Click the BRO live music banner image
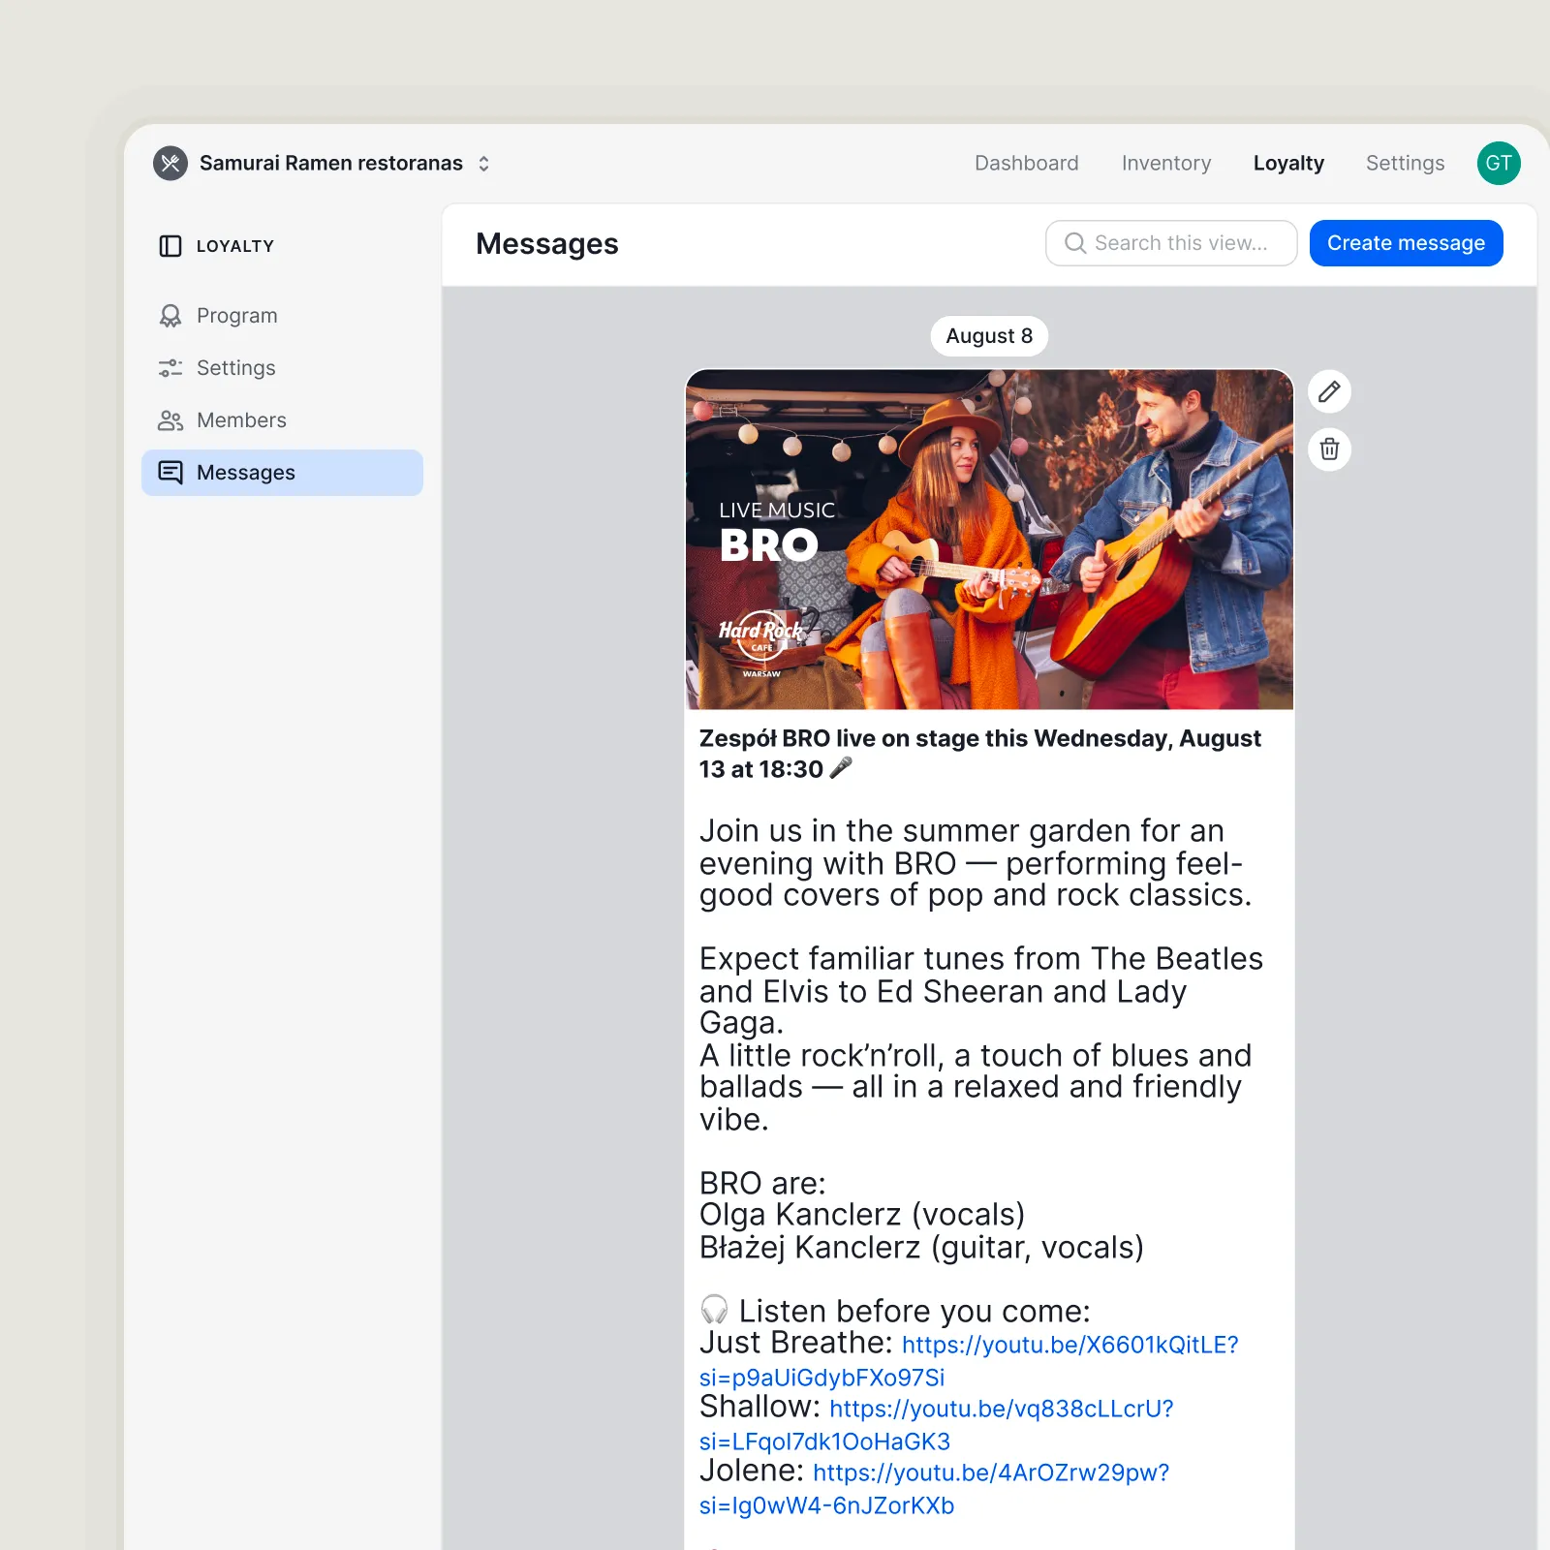Screen dimensions: 1550x1550 coord(989,540)
